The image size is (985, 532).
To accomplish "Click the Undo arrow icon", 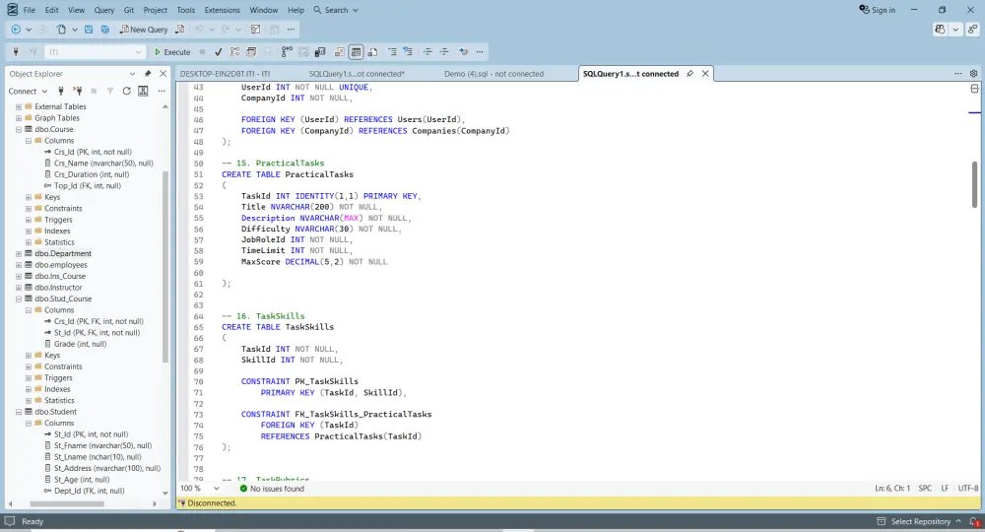I will coord(199,29).
